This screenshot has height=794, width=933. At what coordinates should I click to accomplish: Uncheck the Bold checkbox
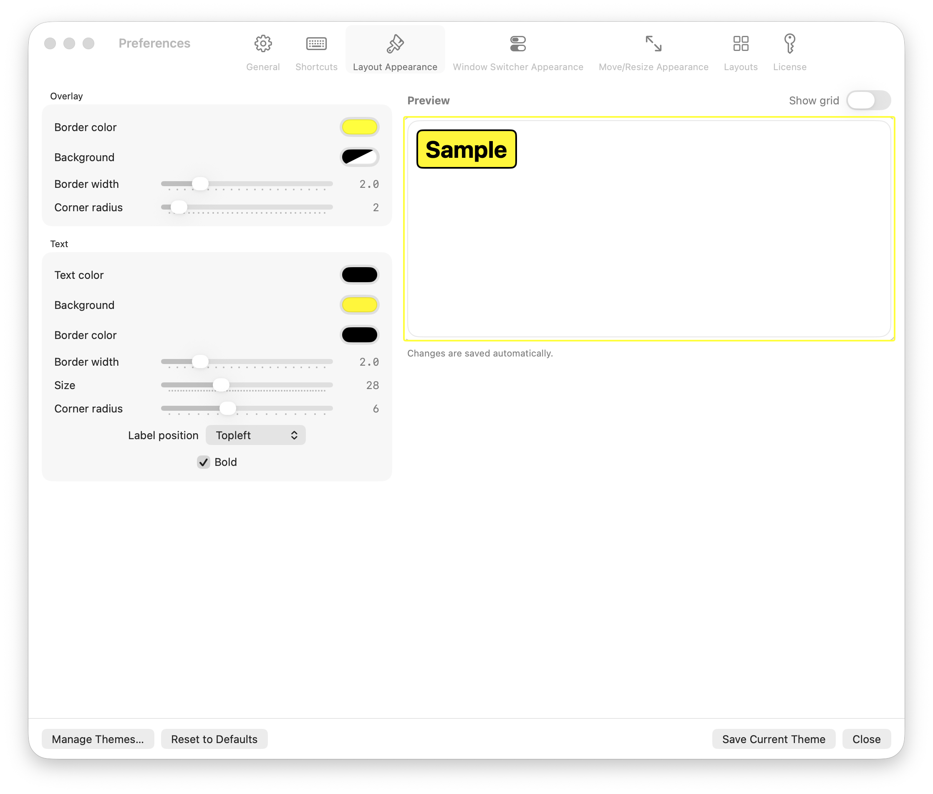(203, 462)
